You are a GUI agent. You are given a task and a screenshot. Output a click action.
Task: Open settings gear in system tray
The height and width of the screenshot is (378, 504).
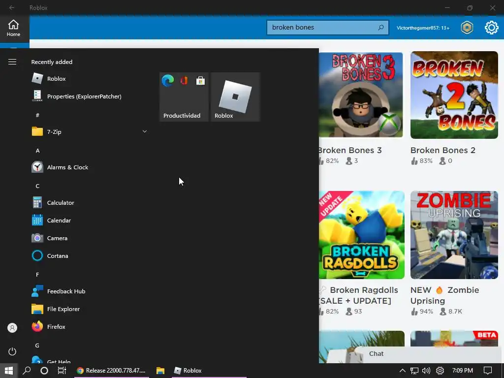tap(440, 371)
